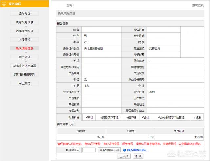Click the monitor icon beside 报名流程
Screen dimensions: 210x161
tap(4, 4)
